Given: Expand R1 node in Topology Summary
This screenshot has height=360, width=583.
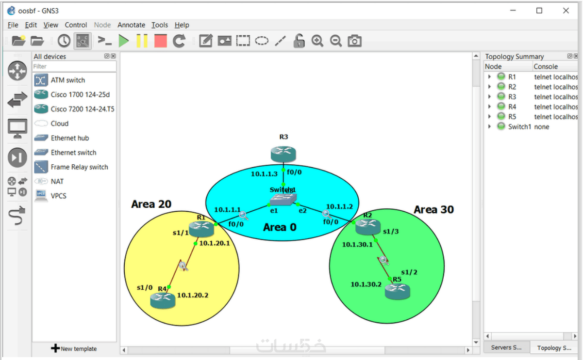Looking at the screenshot, I should 490,77.
